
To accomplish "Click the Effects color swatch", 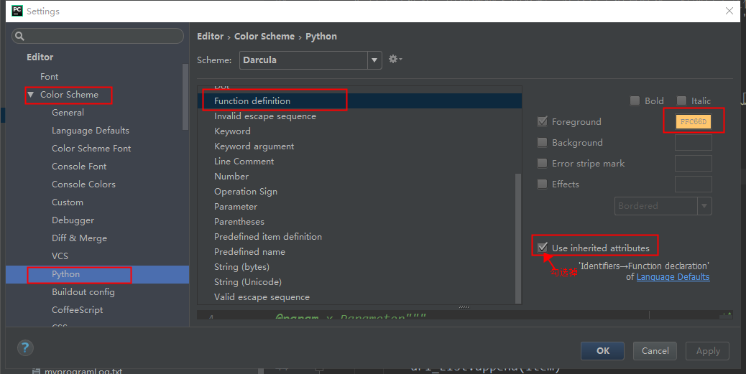I will [694, 184].
